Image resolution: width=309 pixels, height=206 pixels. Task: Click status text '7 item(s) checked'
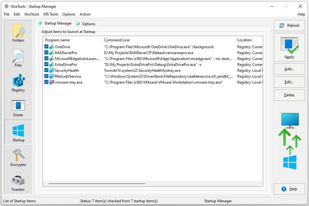[119, 201]
